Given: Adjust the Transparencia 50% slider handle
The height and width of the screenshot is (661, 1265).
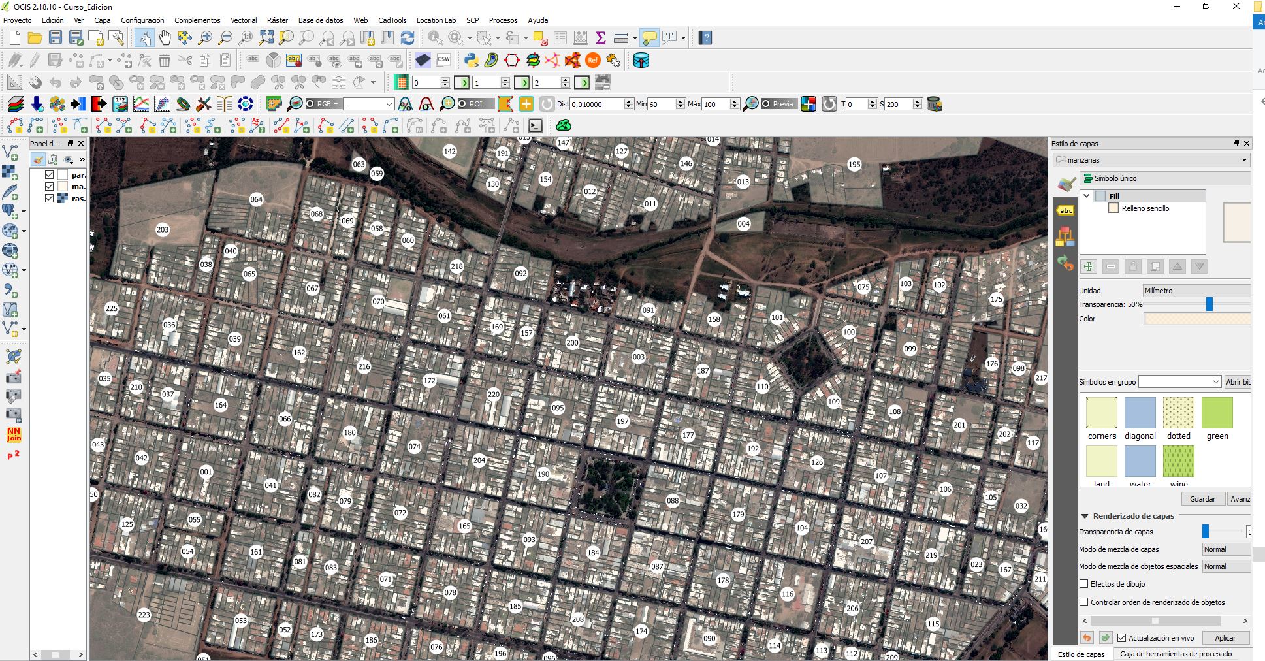Looking at the screenshot, I should coord(1209,304).
